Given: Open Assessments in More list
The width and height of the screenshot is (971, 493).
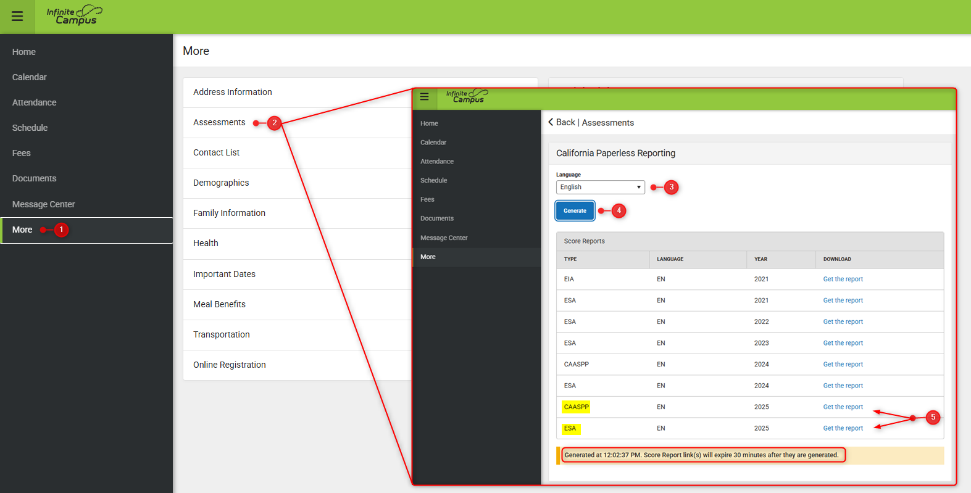Looking at the screenshot, I should coord(219,122).
